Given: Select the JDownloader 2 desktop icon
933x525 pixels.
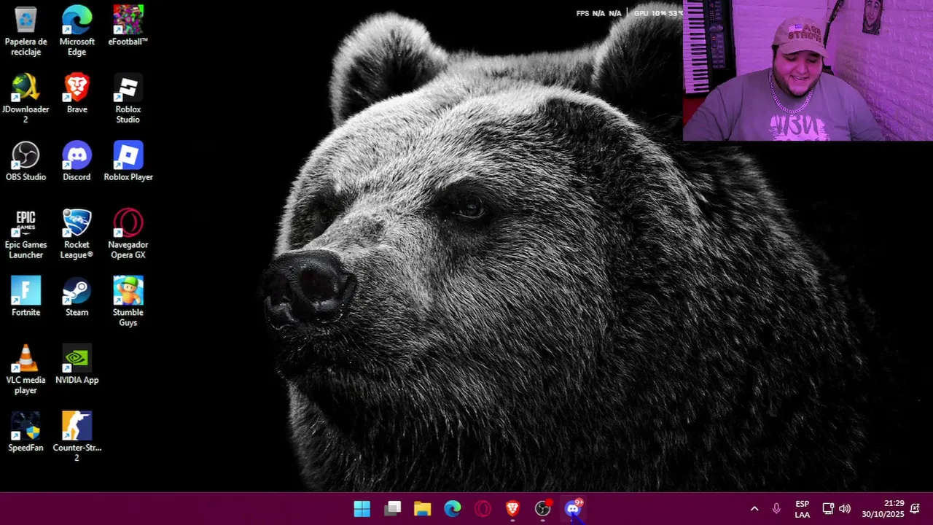Looking at the screenshot, I should coord(26,98).
